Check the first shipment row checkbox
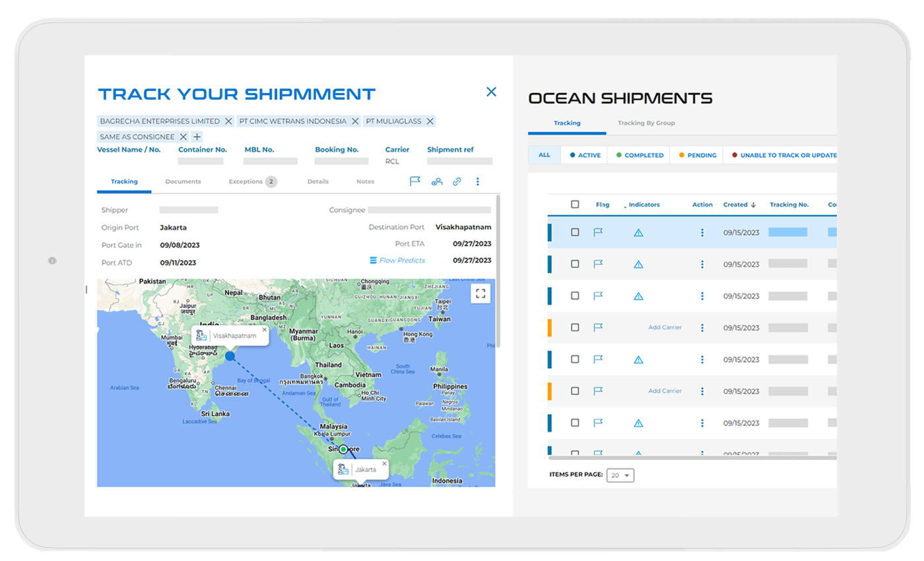924x561 pixels. tap(575, 232)
